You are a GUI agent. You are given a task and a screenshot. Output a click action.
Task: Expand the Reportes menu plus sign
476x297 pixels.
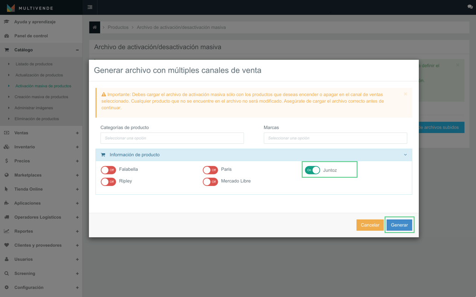click(x=77, y=231)
